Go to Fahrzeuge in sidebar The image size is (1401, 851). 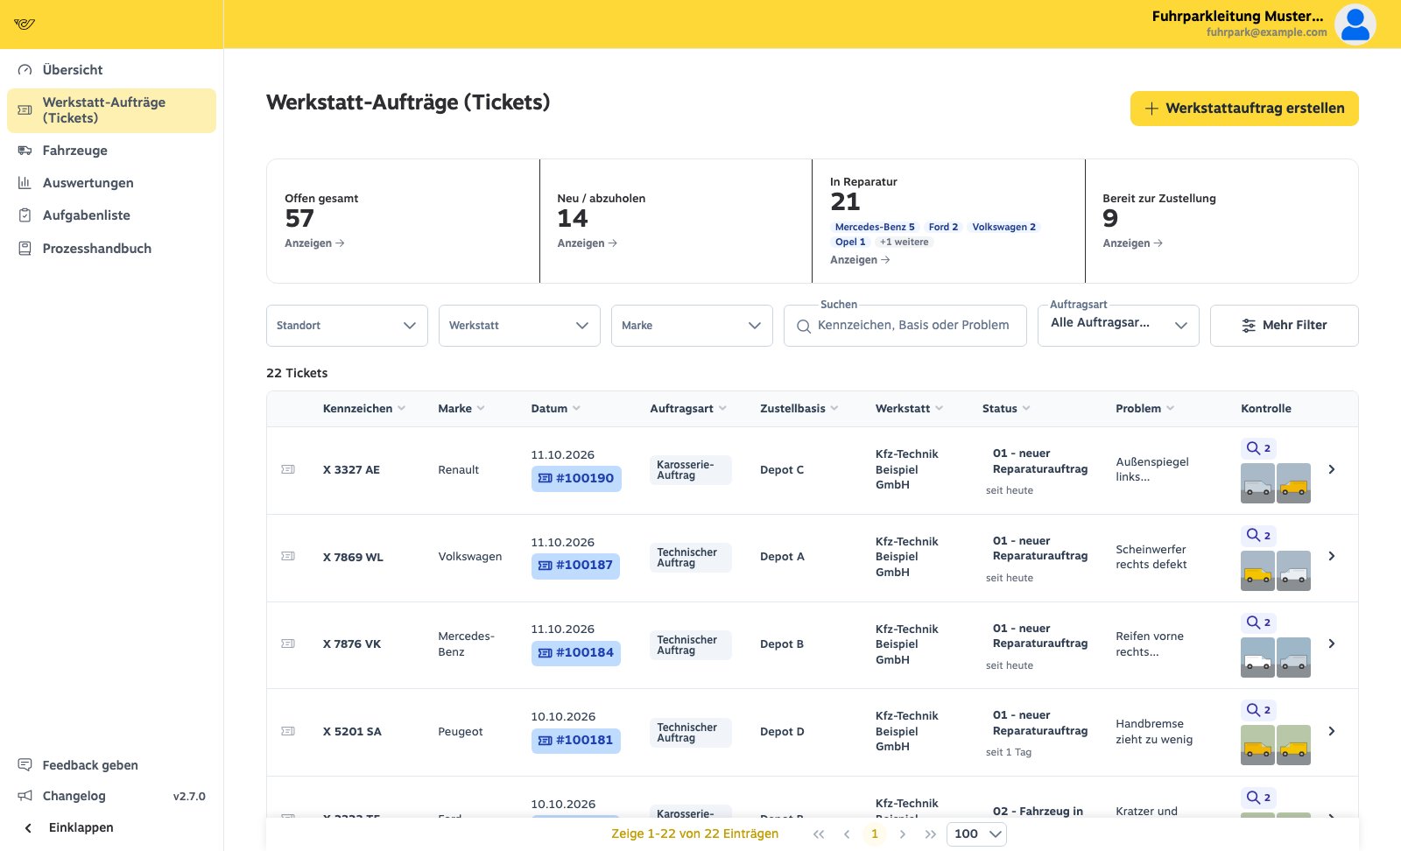(111, 151)
